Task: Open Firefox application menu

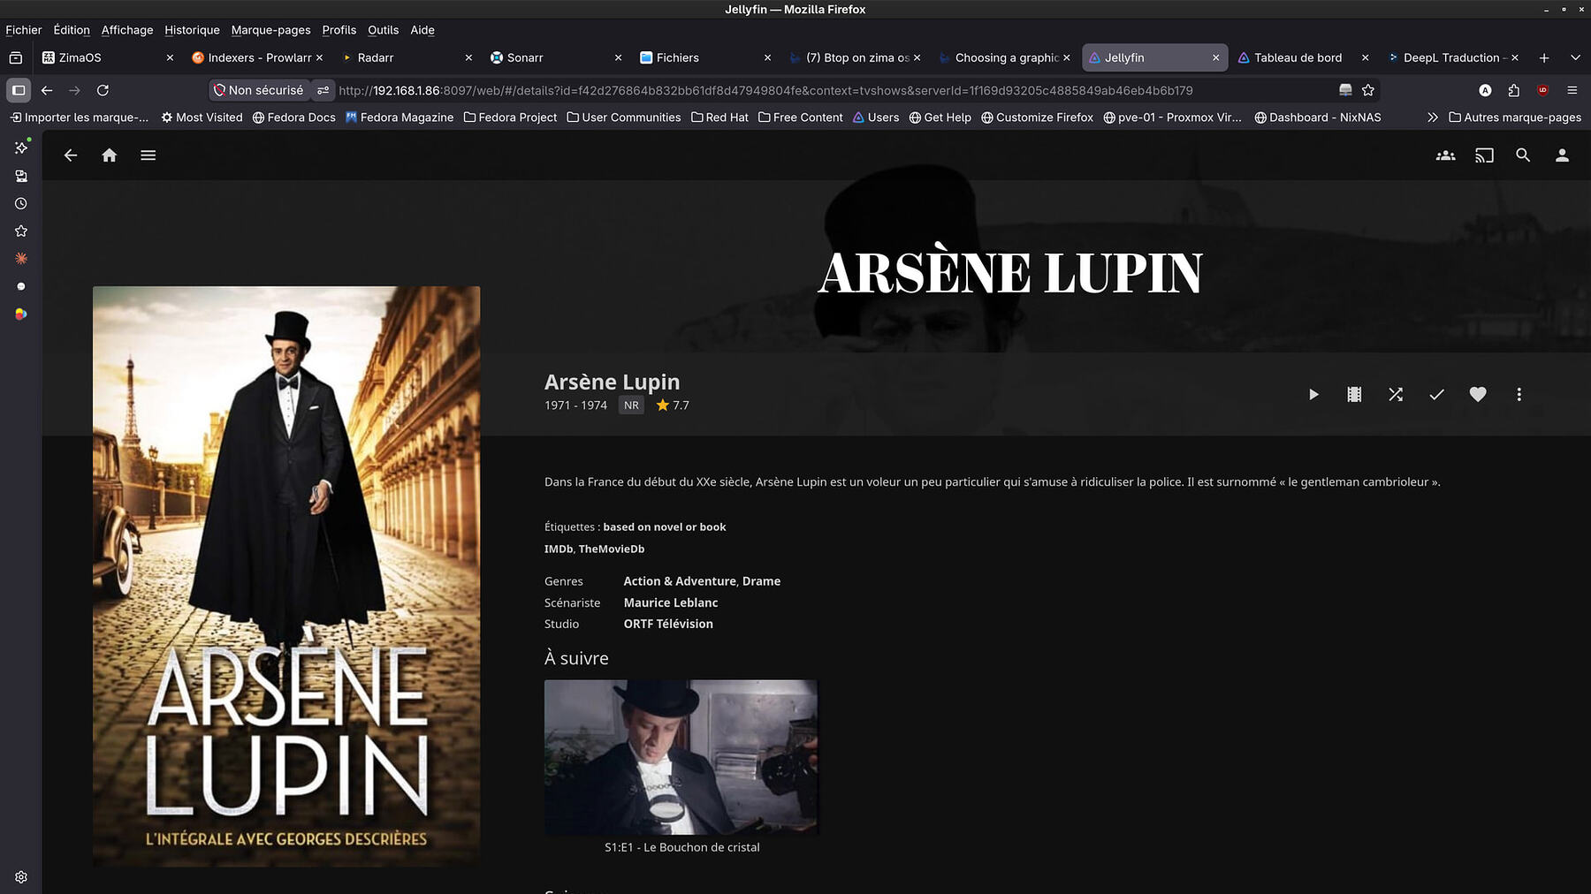Action: coord(1572,90)
